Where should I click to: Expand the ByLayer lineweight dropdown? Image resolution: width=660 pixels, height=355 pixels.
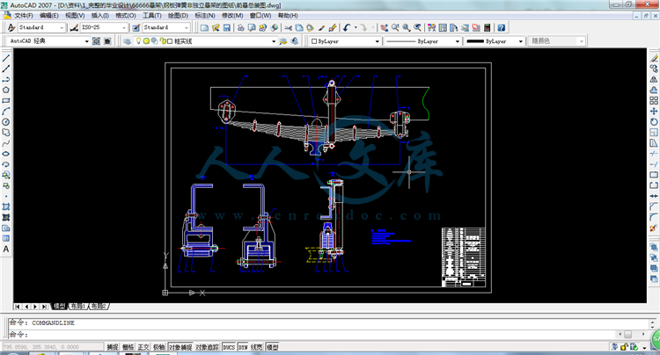[x=521, y=41]
